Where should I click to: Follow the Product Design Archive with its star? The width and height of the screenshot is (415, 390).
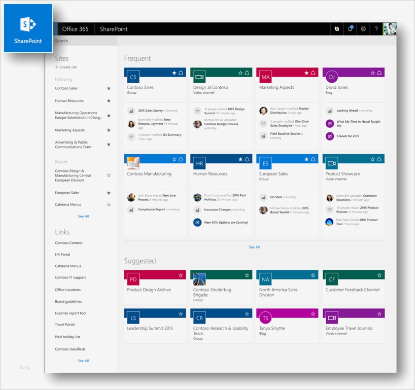(181, 275)
